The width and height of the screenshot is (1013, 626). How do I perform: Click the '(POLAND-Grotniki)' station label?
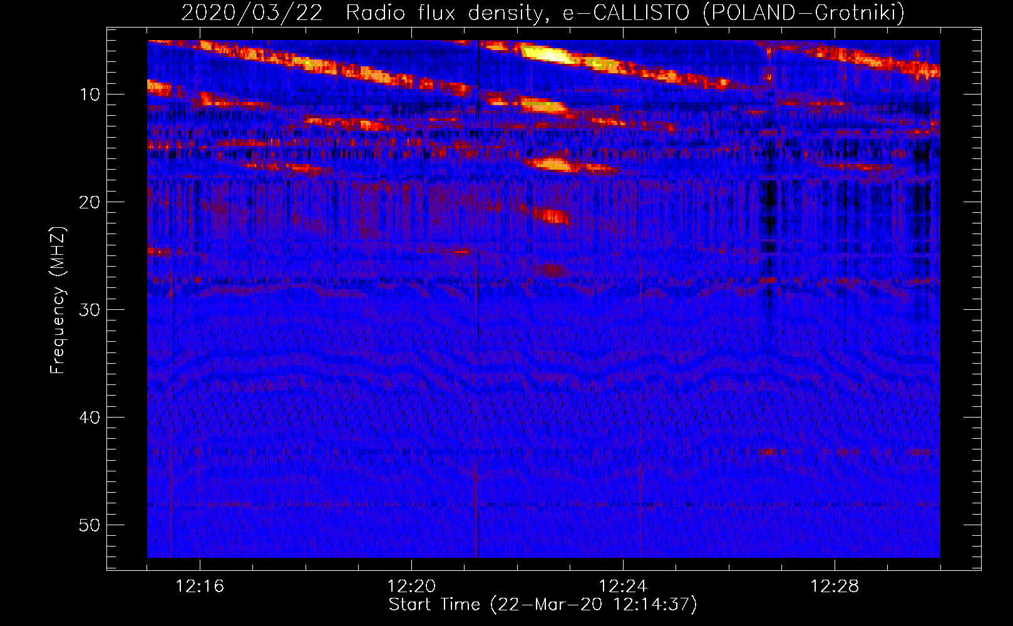[804, 13]
